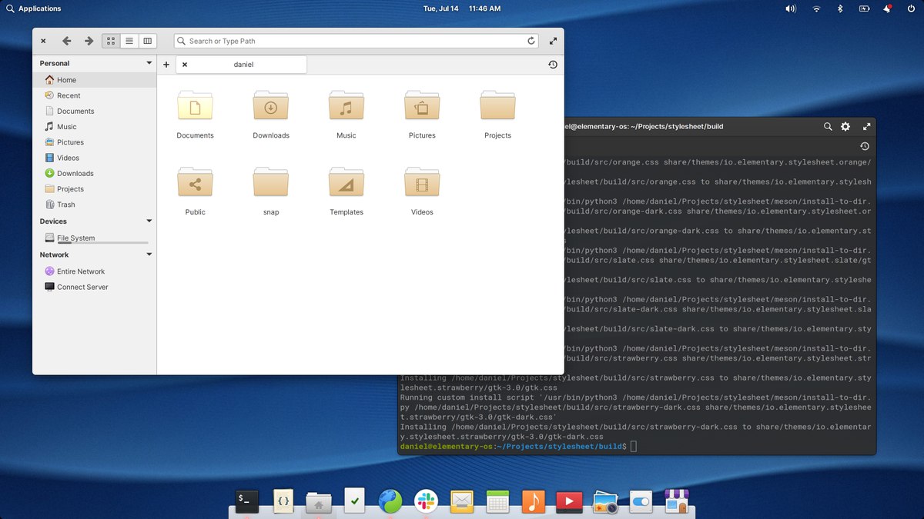
Task: Select the daniel tab
Action: 242,65
